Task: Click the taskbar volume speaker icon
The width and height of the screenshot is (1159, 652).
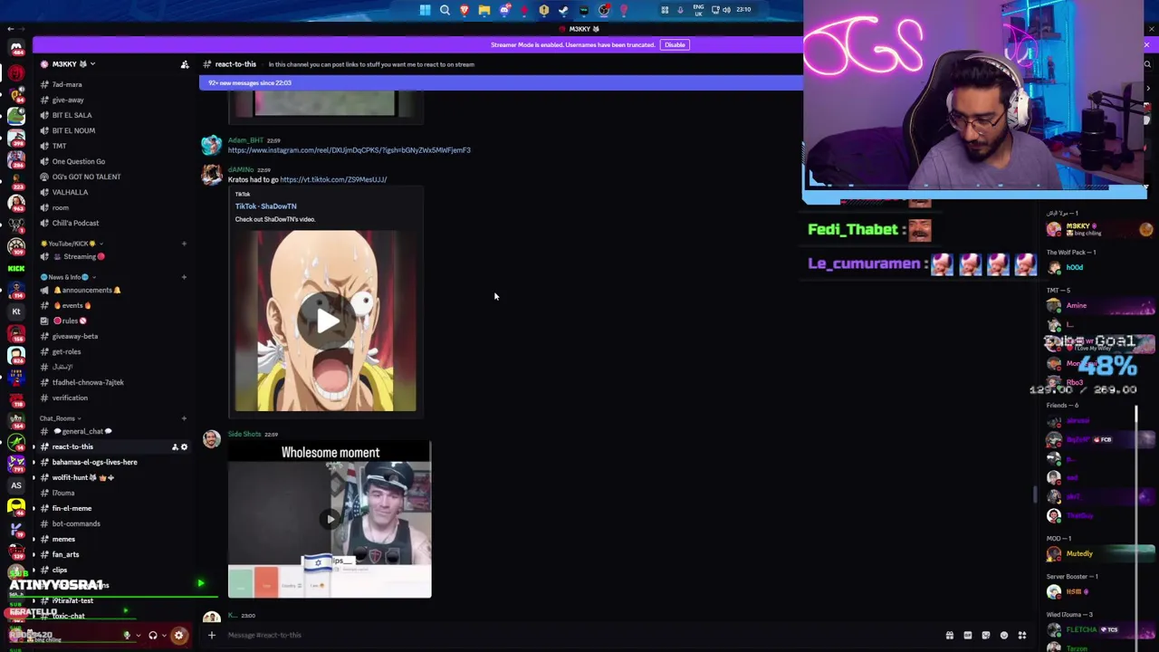Action: pos(726,10)
